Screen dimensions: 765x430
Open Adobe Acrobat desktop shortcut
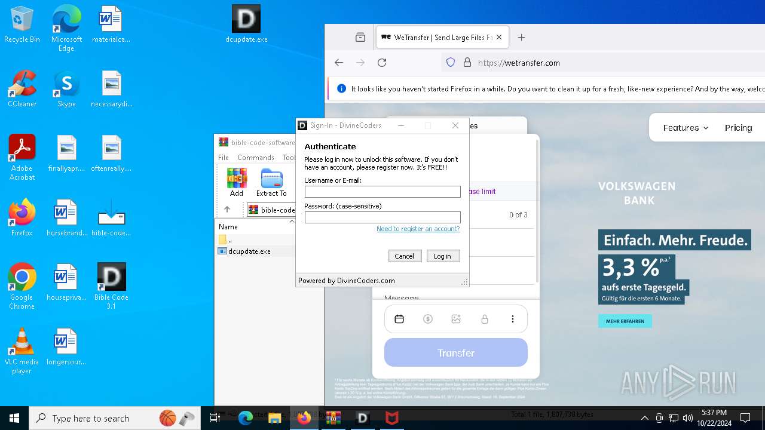point(22,158)
